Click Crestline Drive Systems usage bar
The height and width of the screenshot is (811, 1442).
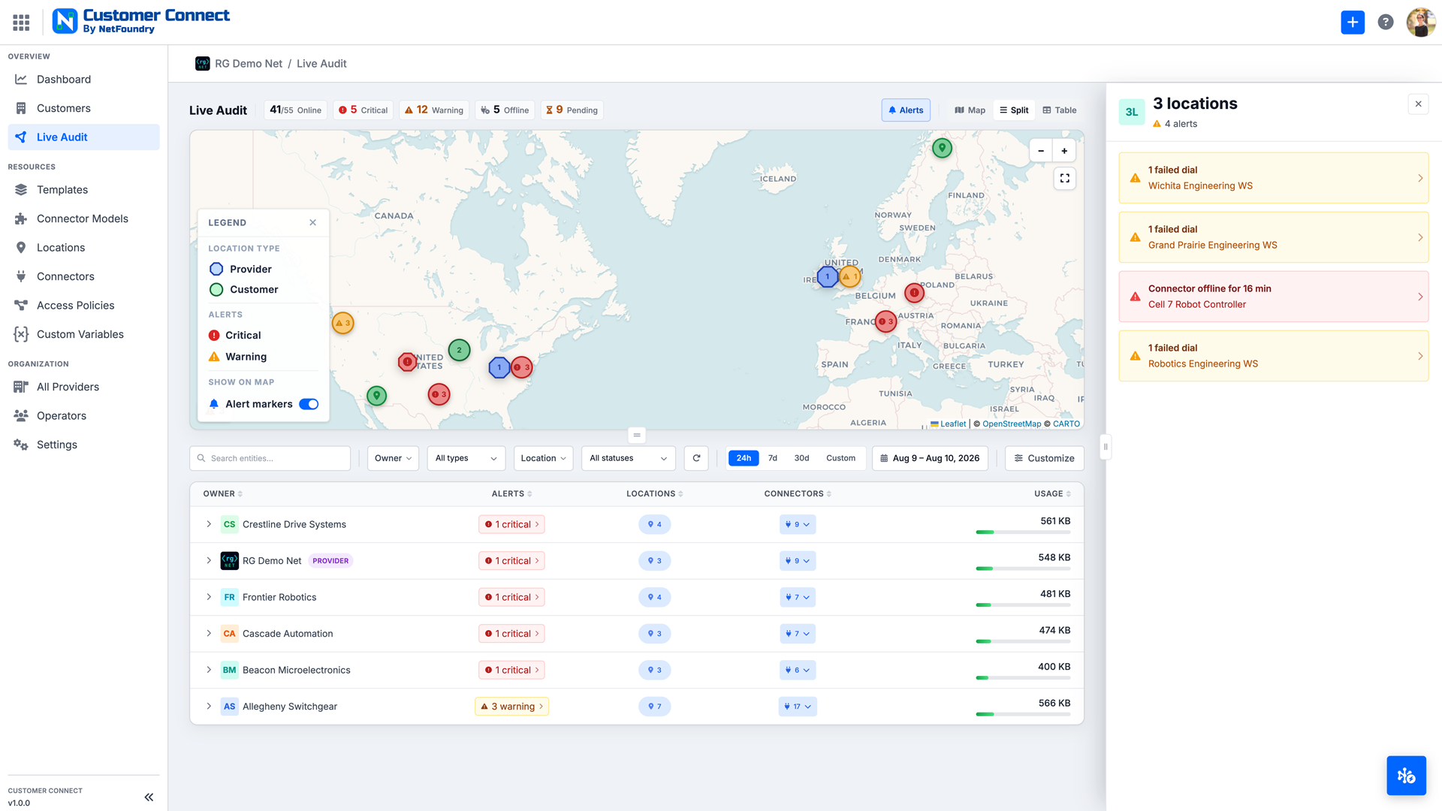[x=1023, y=532]
